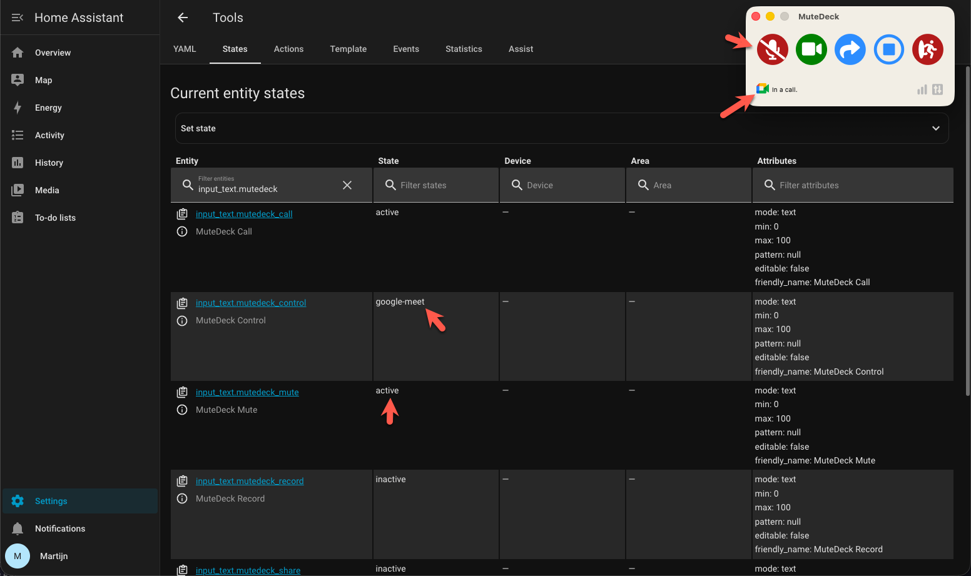Open the input_text.mutedeck_control entity link

coord(251,303)
